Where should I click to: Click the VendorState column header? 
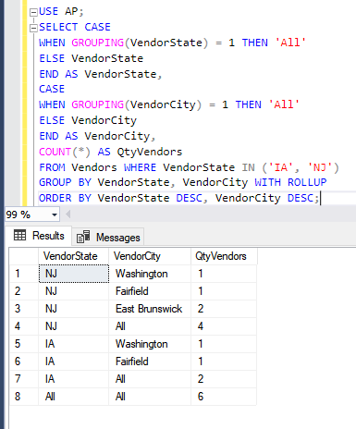[73, 256]
